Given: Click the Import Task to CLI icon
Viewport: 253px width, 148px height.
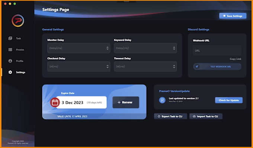Looking at the screenshot, I should [194, 116].
